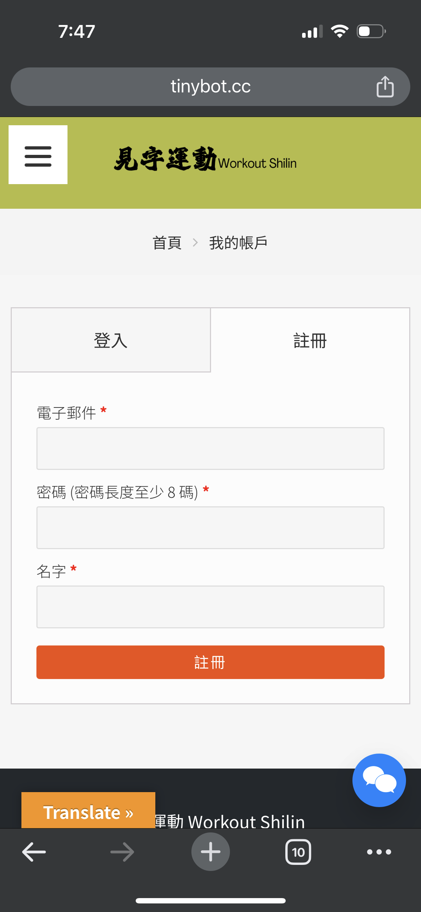Show the open tabs switcher

pyautogui.click(x=298, y=852)
